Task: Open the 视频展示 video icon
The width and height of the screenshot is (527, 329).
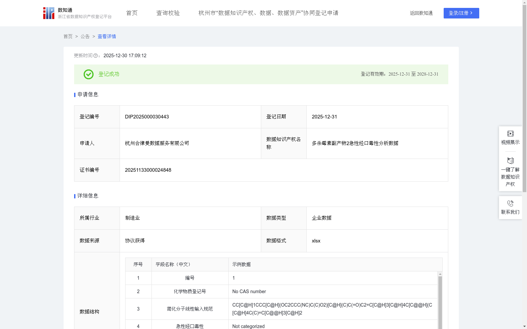Action: tap(510, 134)
